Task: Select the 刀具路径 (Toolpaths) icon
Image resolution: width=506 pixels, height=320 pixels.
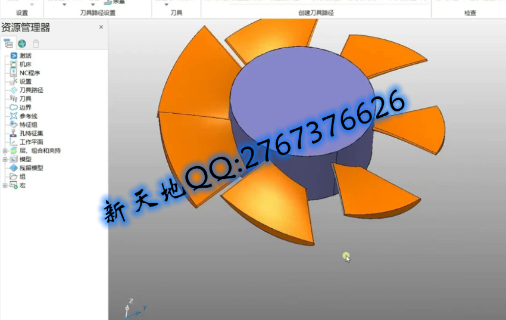Action: point(14,90)
